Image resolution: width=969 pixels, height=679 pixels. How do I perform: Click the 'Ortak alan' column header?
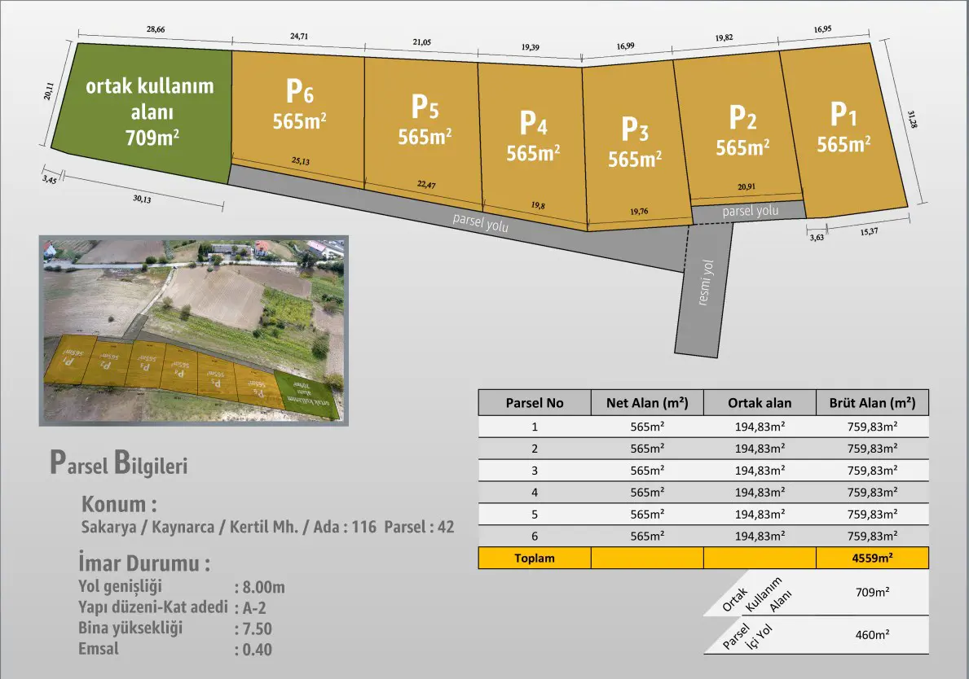(x=760, y=402)
